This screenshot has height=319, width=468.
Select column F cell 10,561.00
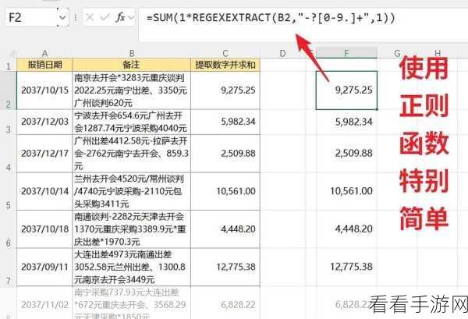(346, 191)
